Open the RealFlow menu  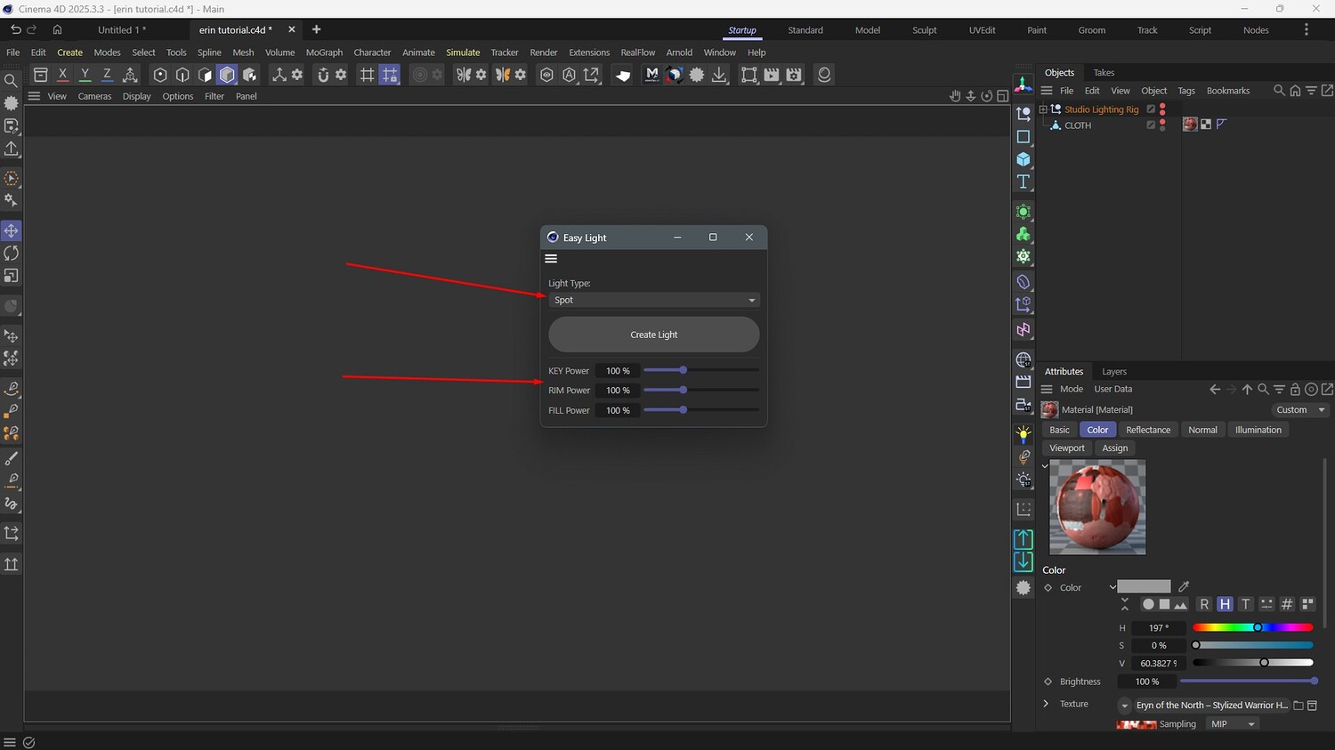coord(638,52)
